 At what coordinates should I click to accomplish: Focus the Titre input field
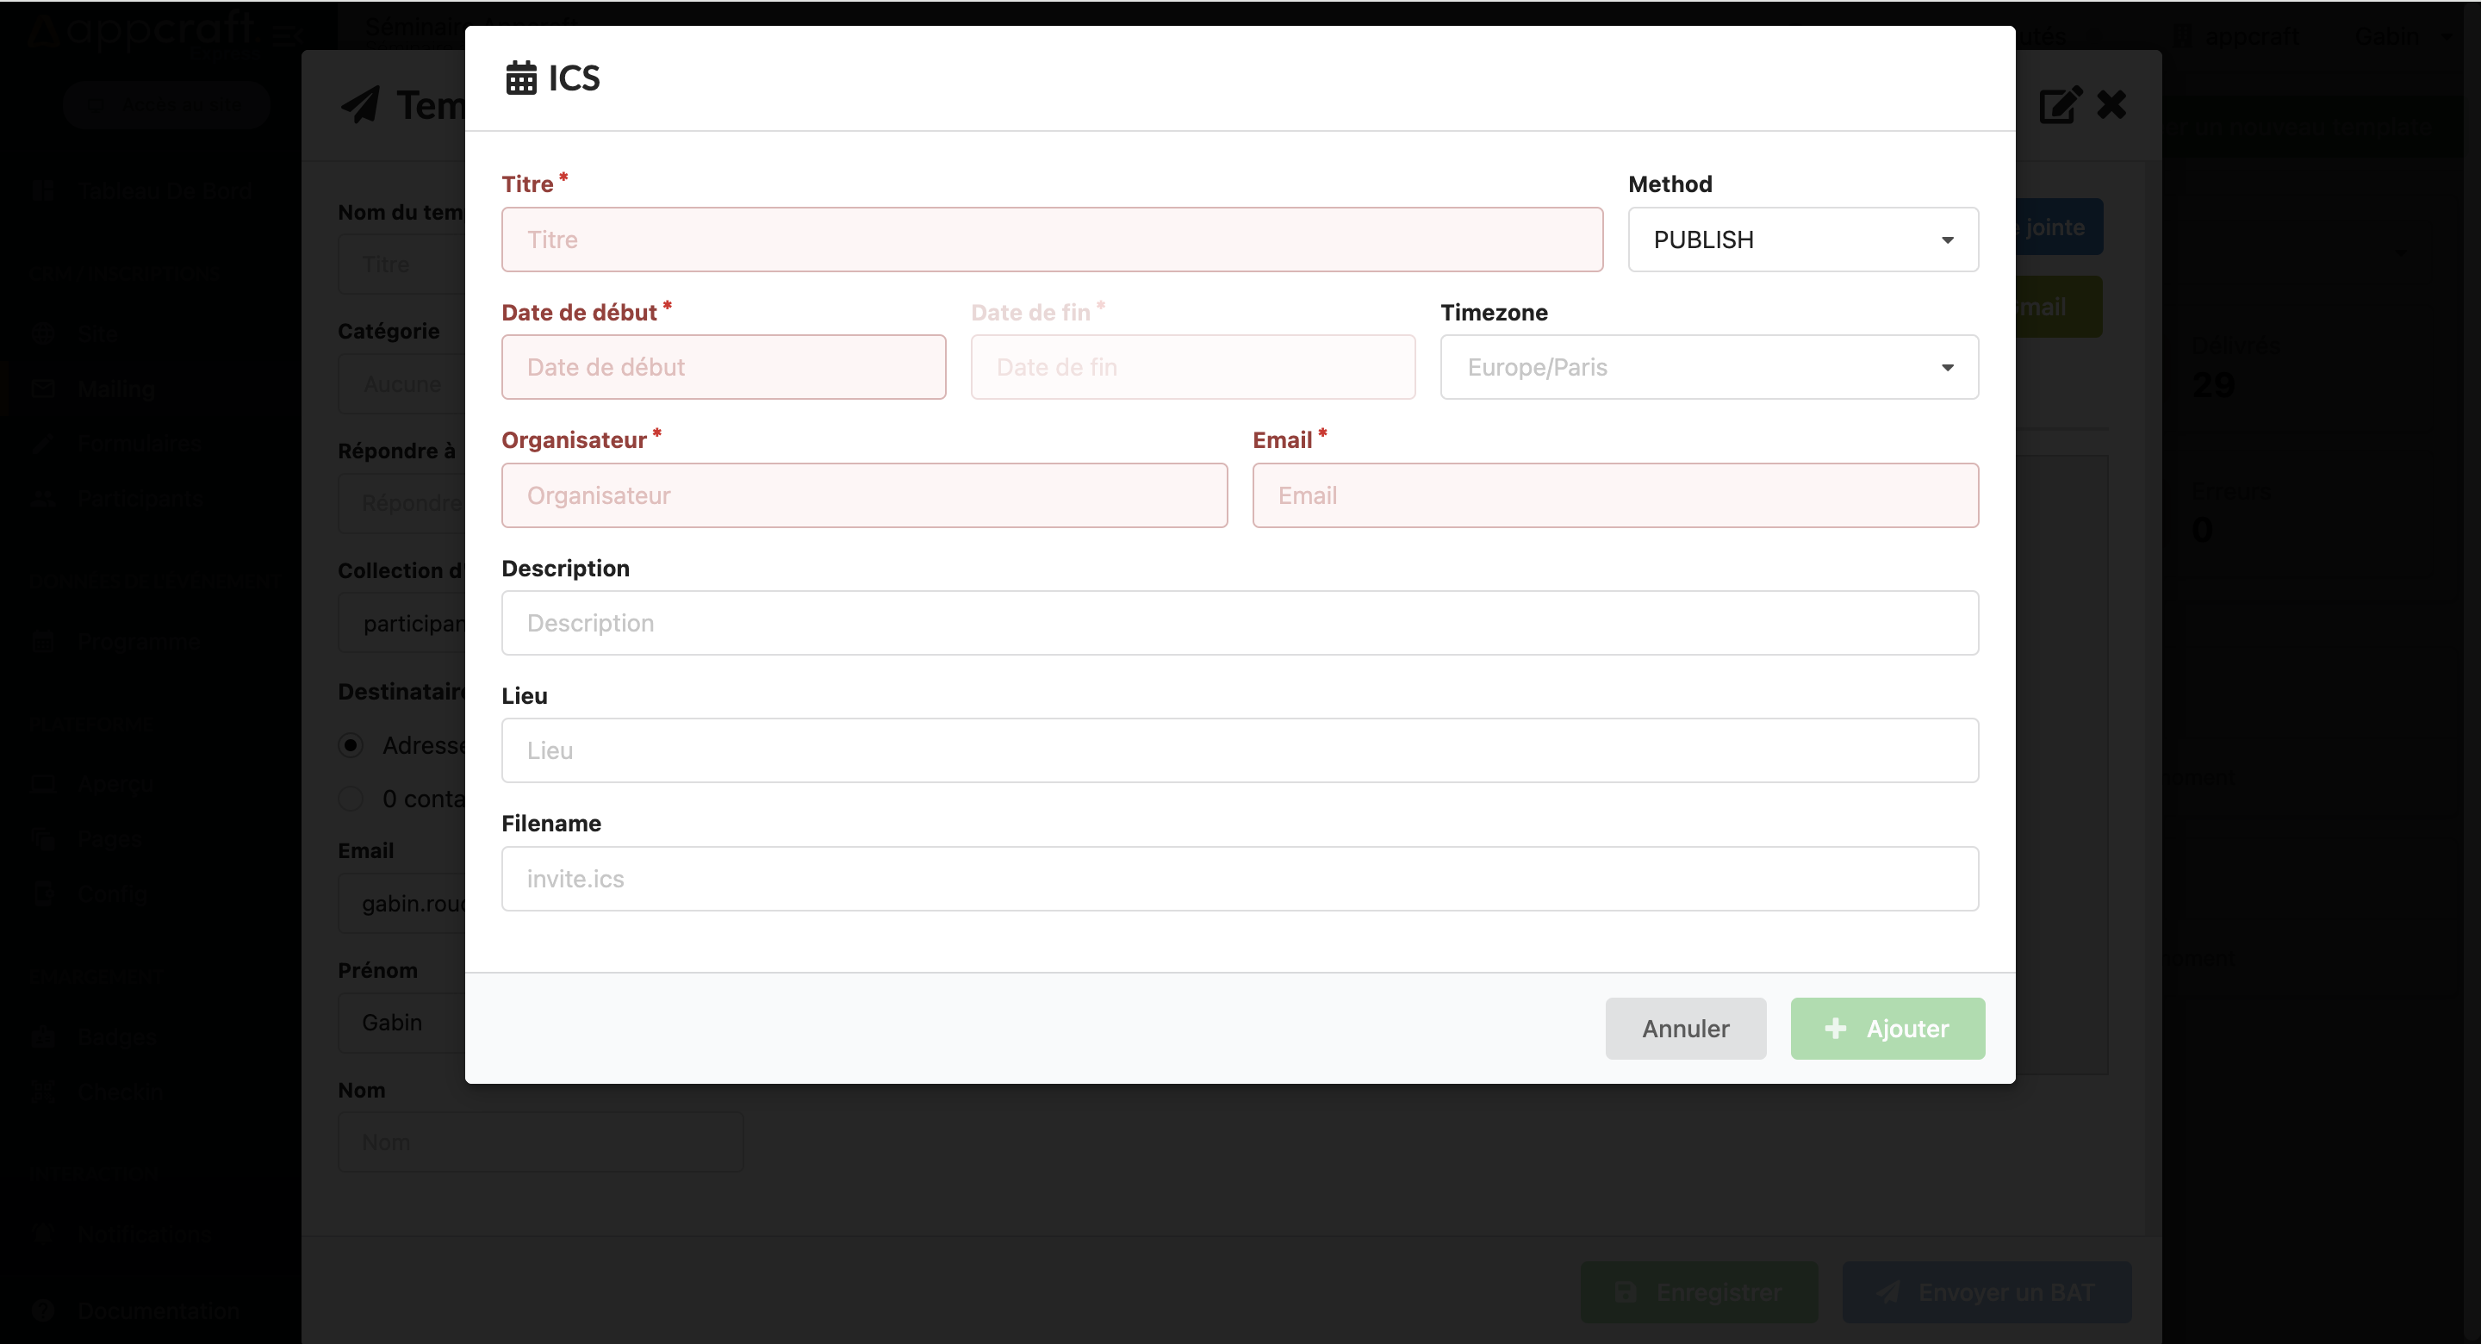[1052, 240]
